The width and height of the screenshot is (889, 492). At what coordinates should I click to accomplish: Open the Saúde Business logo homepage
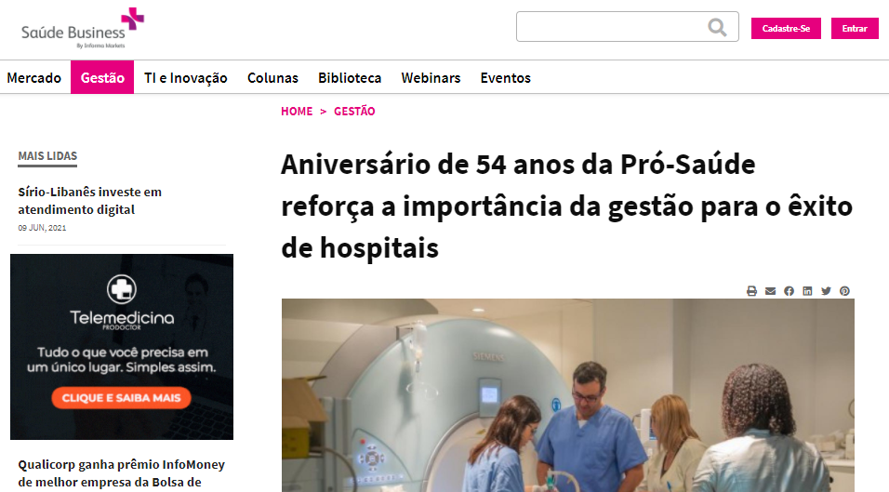[x=82, y=28]
